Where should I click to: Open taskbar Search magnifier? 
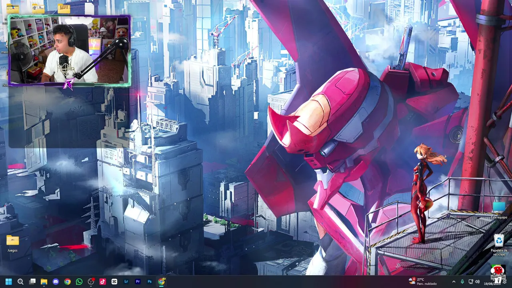pos(20,282)
